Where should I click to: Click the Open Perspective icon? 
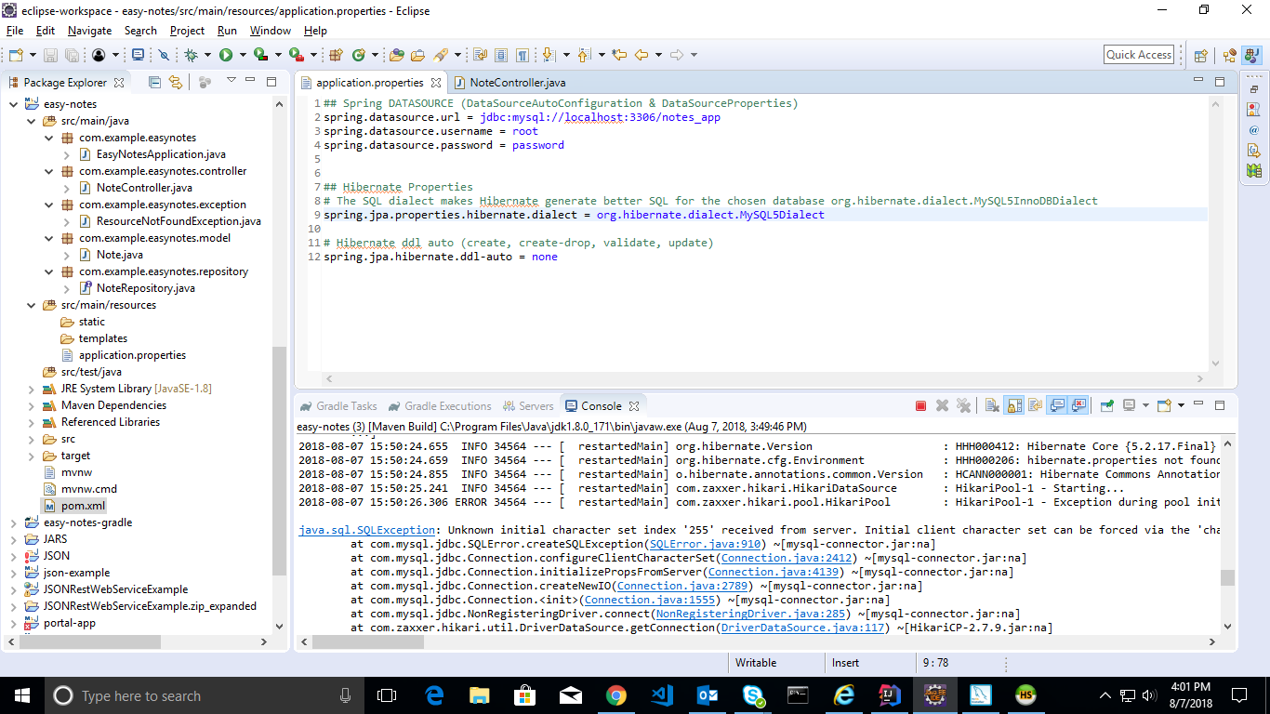tap(1200, 55)
